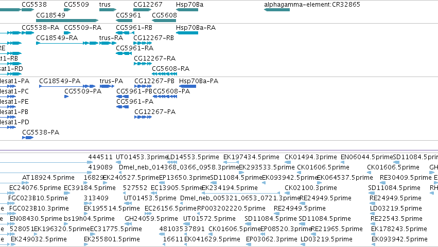Screen dimensions: 438x247
Task: Select the EK293533.5prime EST
Action: point(241,173)
